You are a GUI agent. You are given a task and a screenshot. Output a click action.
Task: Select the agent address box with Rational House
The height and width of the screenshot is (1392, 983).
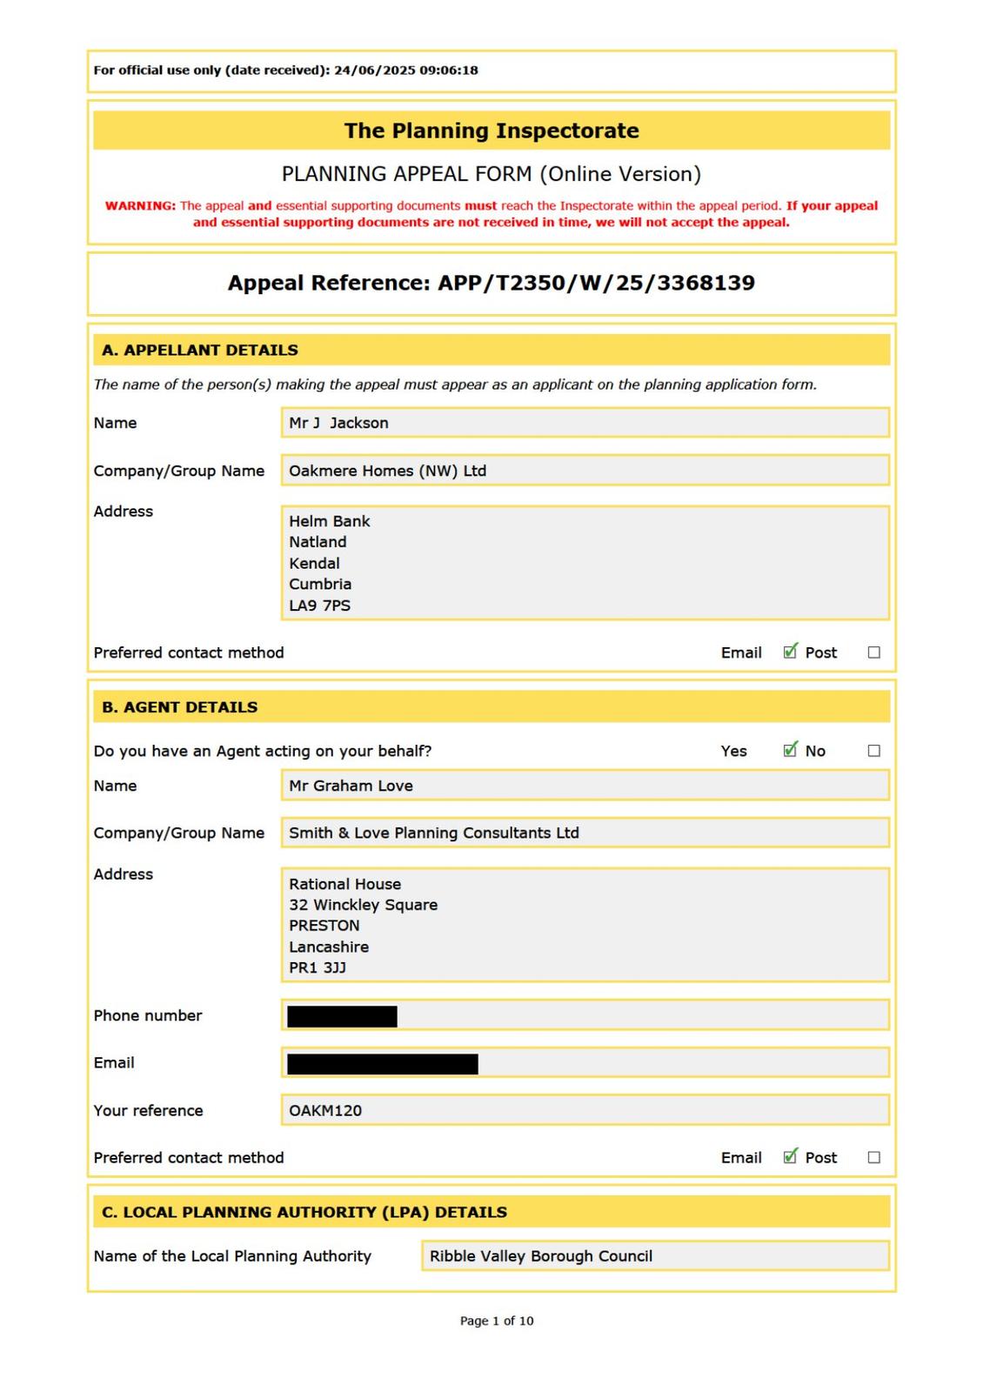[x=585, y=925]
